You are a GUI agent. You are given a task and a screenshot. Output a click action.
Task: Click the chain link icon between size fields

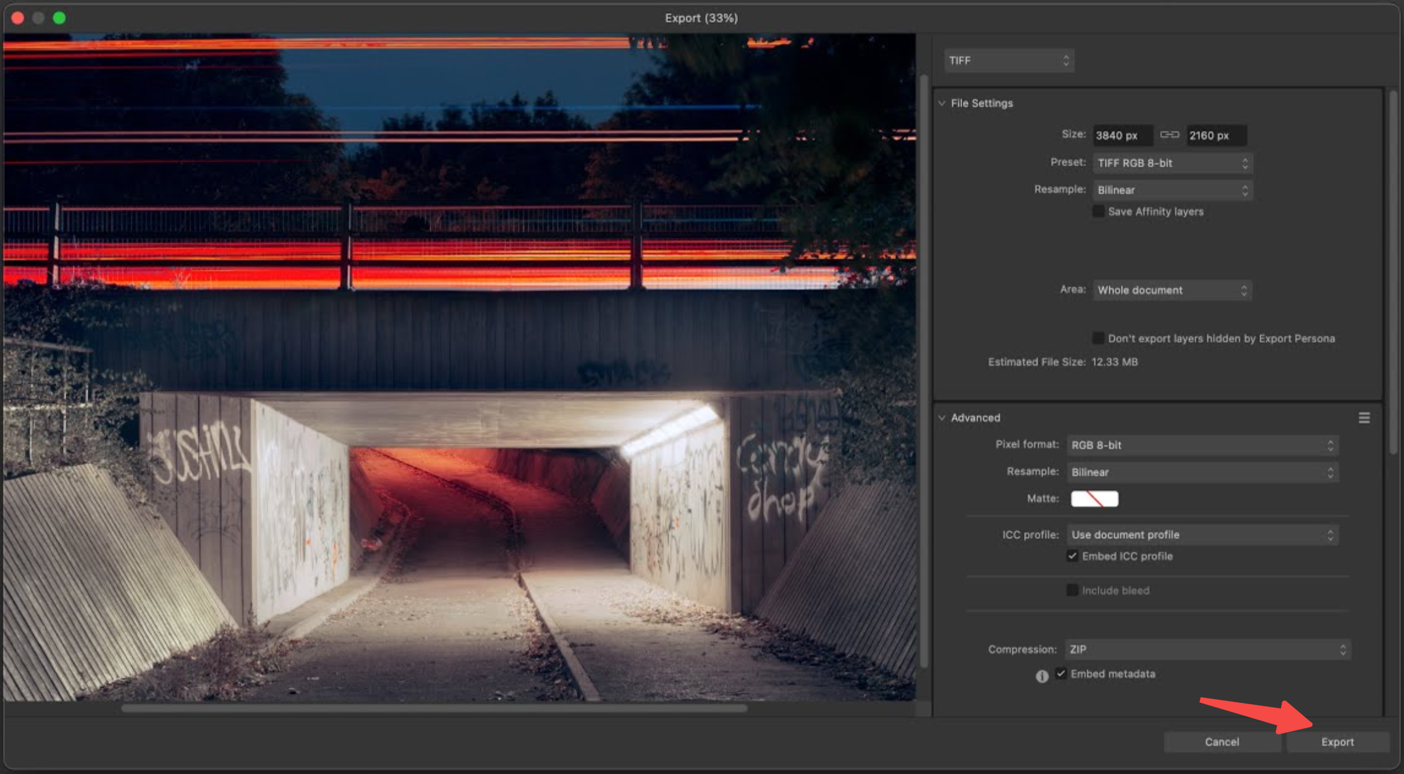tap(1169, 135)
